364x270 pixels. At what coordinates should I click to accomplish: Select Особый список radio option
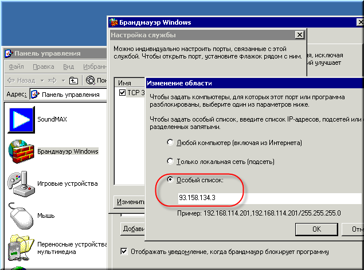pyautogui.click(x=170, y=179)
